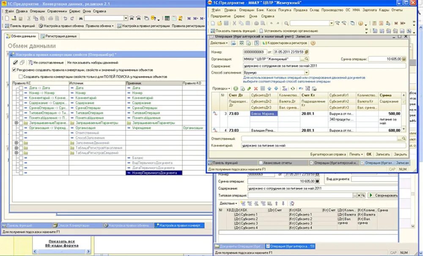
Task: Click green add-entry icon in Проводки toolbar
Action: (x=236, y=88)
